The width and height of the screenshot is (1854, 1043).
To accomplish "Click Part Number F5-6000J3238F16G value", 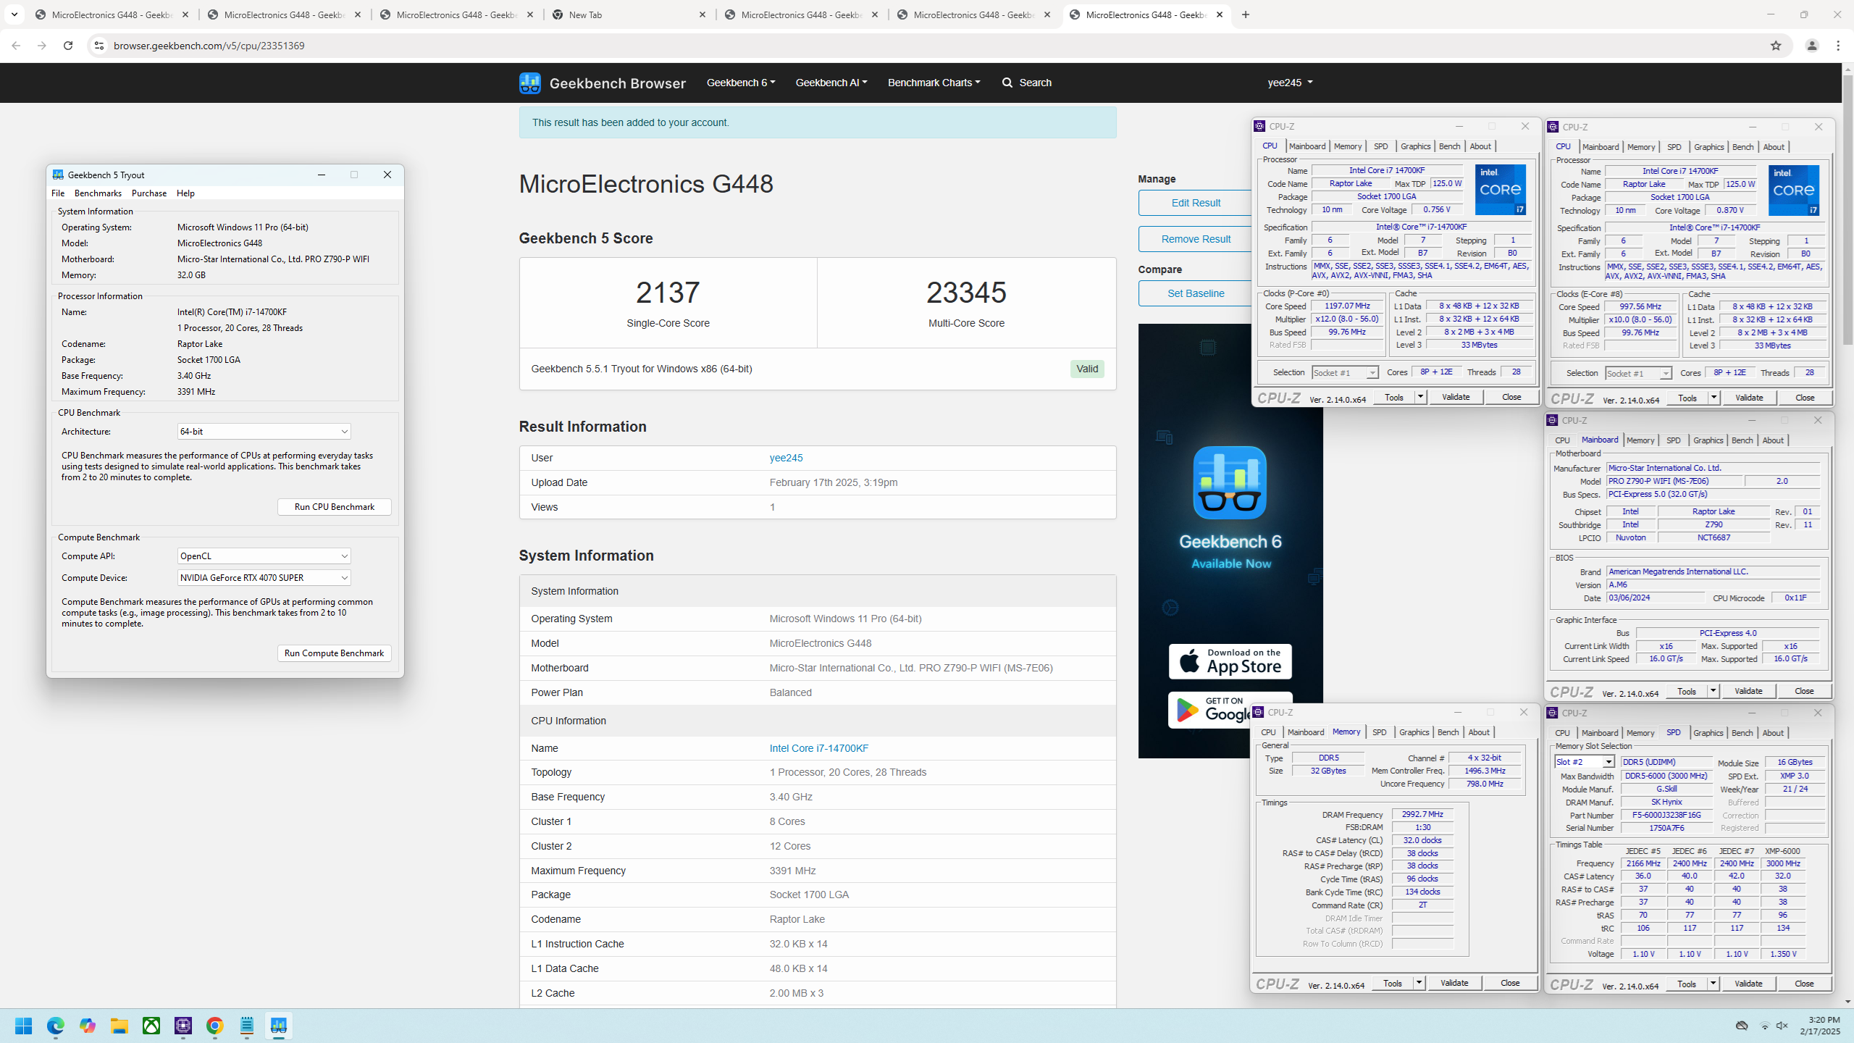I will point(1666,815).
